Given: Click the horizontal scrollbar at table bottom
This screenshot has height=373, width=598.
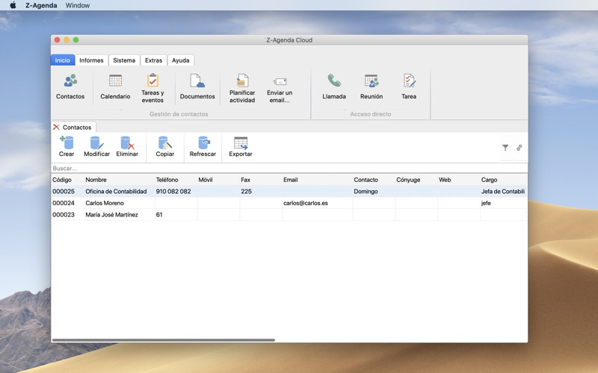Looking at the screenshot, I should [163, 340].
